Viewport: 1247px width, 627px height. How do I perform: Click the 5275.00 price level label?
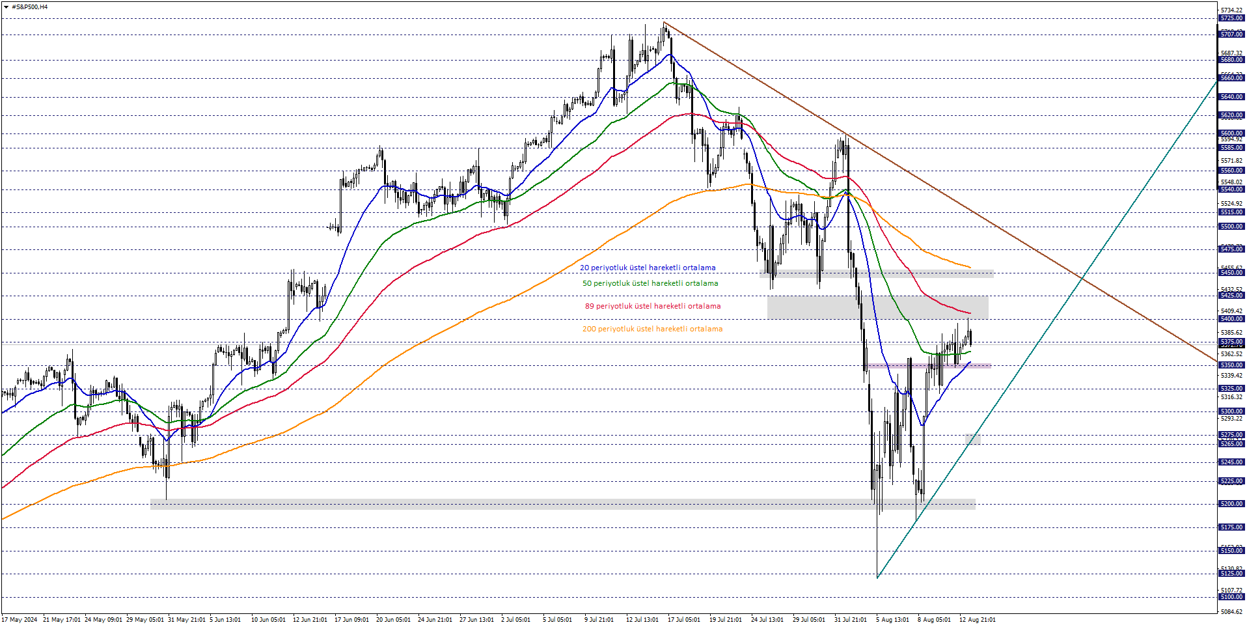coord(1231,435)
